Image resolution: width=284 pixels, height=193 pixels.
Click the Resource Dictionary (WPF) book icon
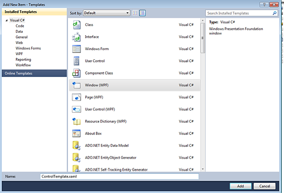pos(76,121)
